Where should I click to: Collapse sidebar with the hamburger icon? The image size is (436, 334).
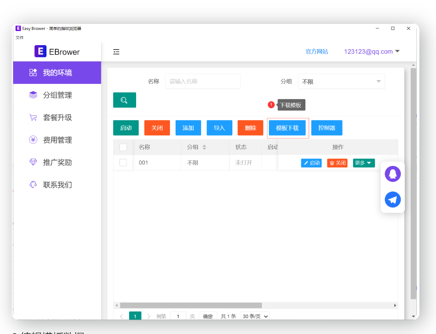pyautogui.click(x=116, y=52)
